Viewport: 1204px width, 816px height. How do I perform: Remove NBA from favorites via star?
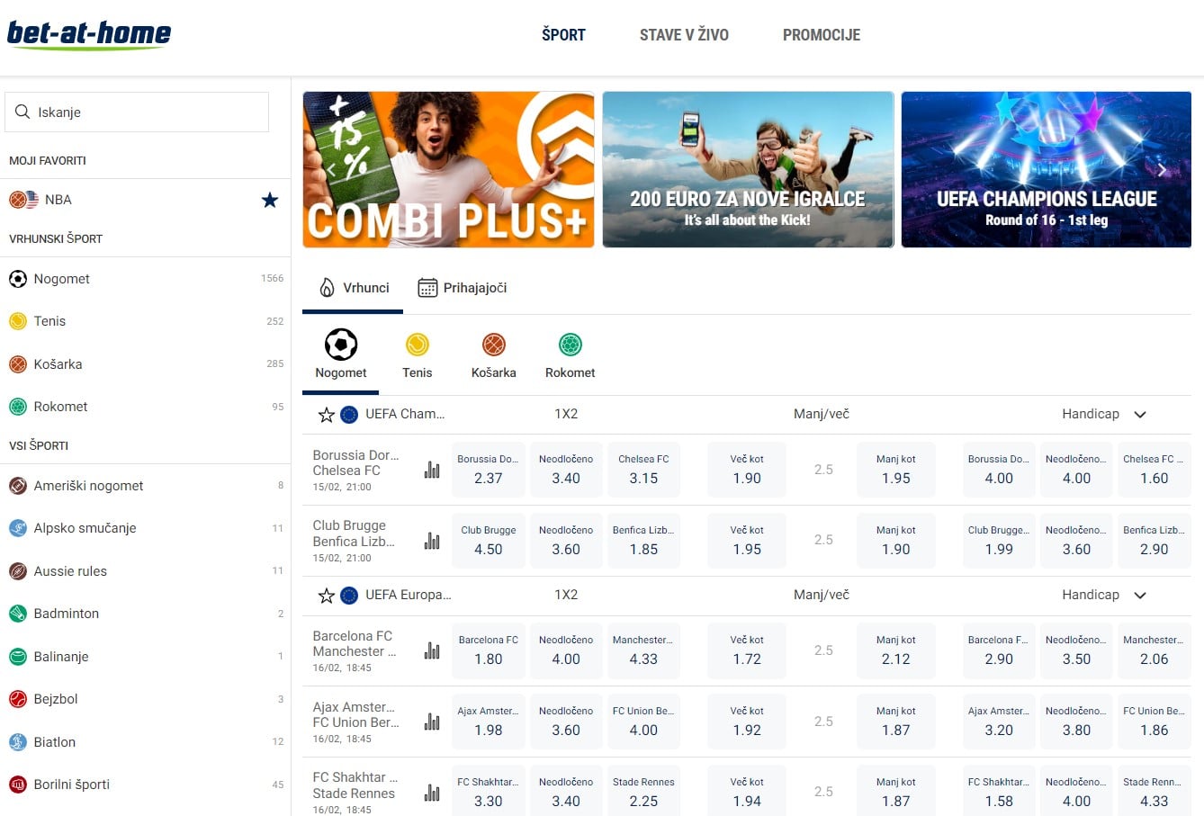point(269,200)
